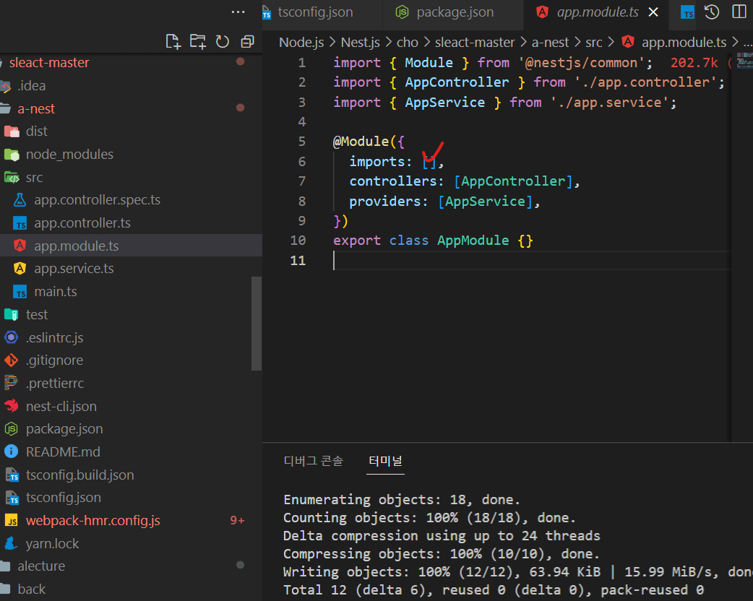Screen dimensions: 753x601
Task: Click AppController in the controllers array
Action: click(513, 181)
